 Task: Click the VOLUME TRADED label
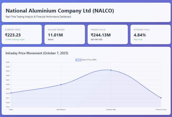click(56, 30)
